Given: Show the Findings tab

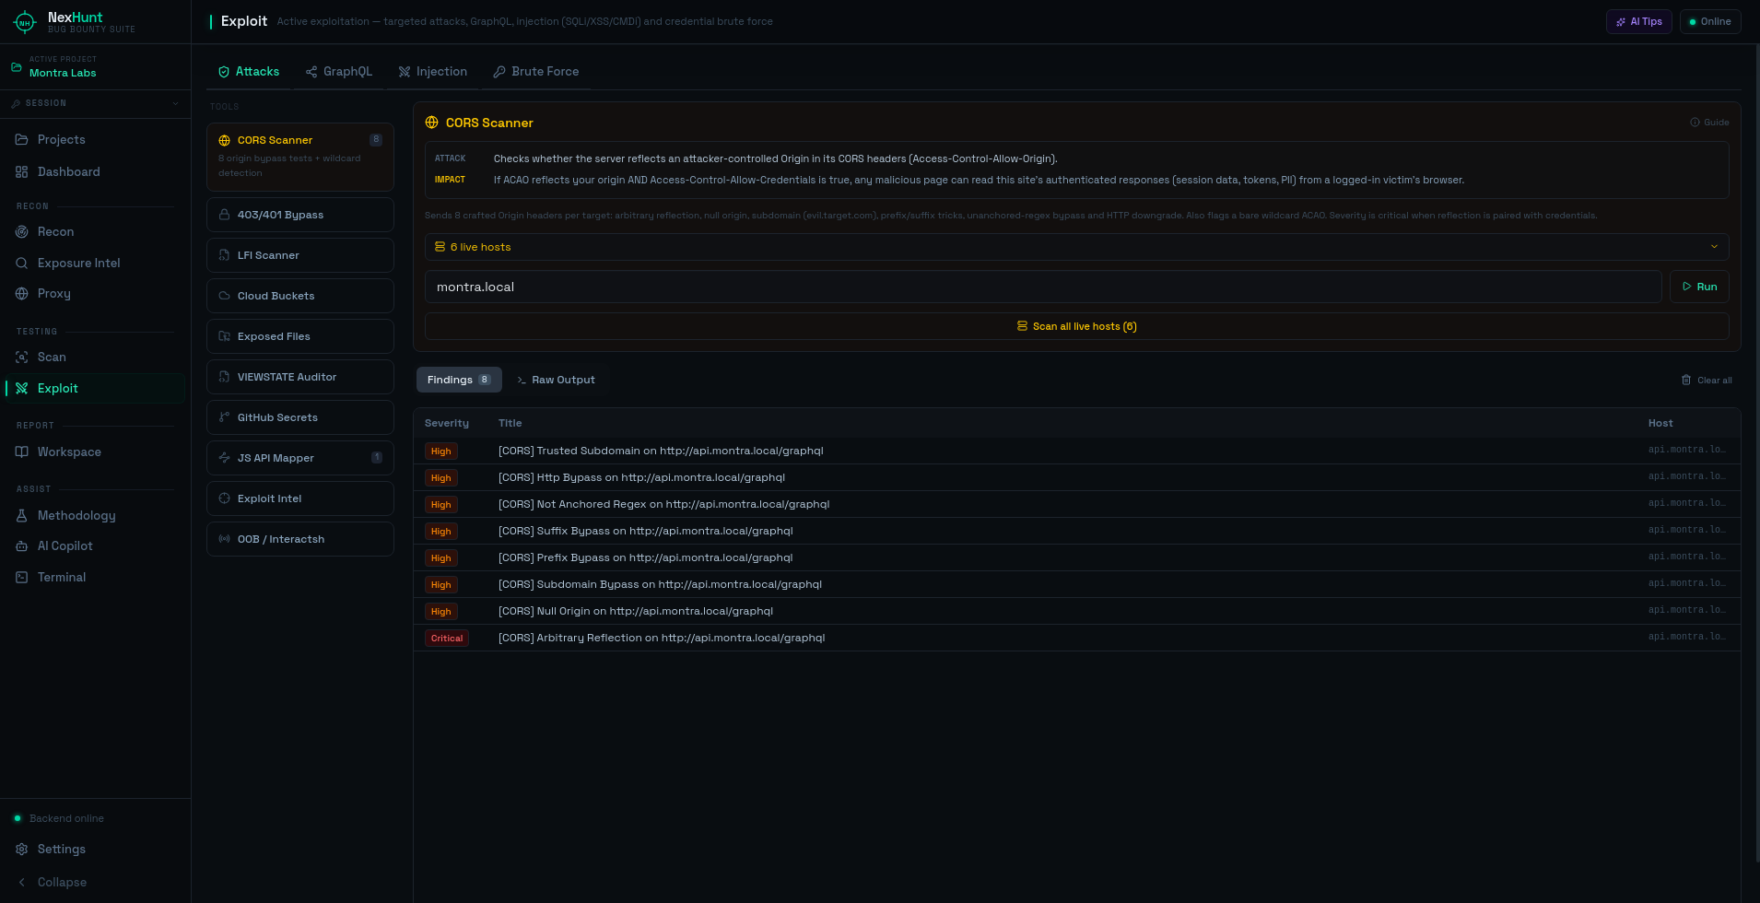Looking at the screenshot, I should pos(459,380).
